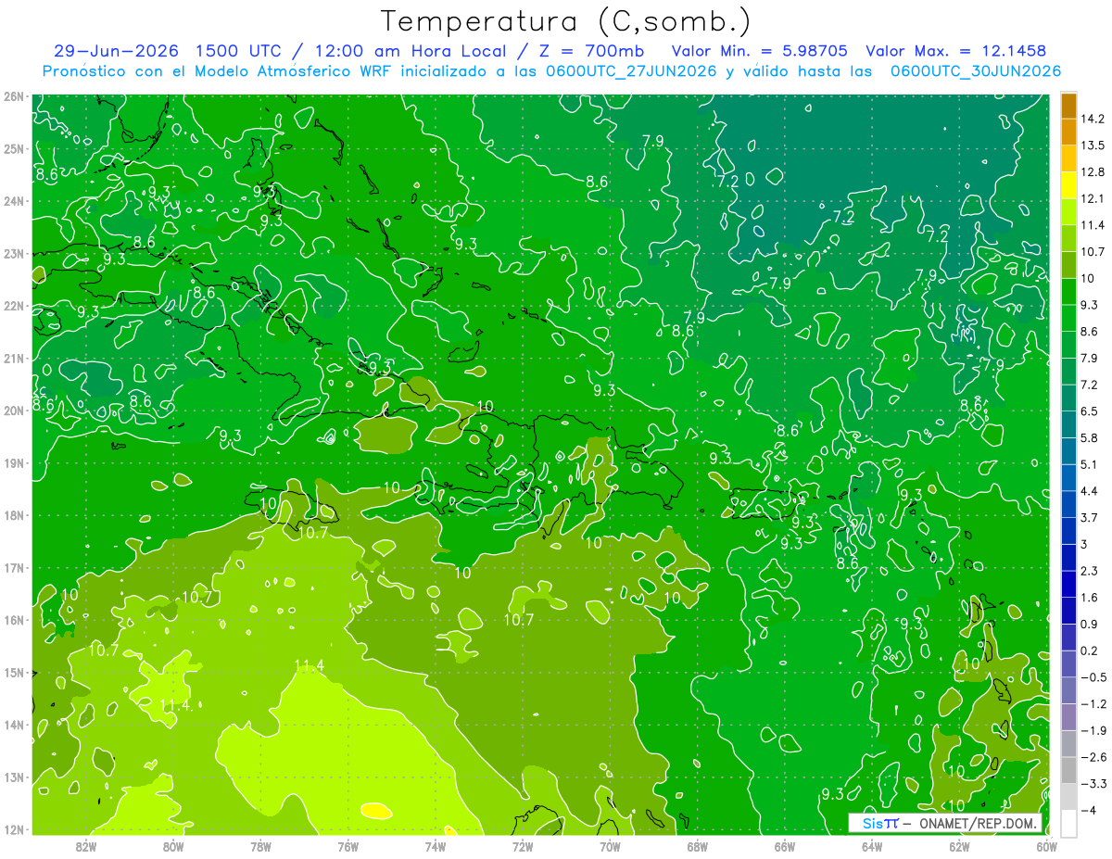1112x859 pixels.
Task: Click the "20N" latitude axis label
Action: [x=13, y=411]
